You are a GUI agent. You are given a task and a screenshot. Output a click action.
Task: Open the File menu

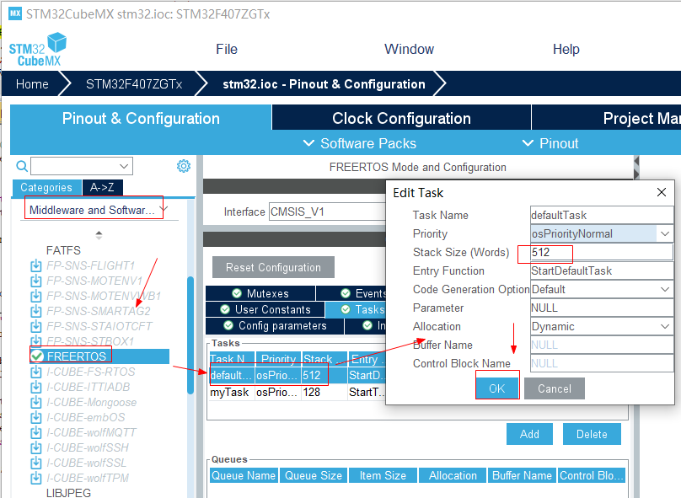click(227, 49)
